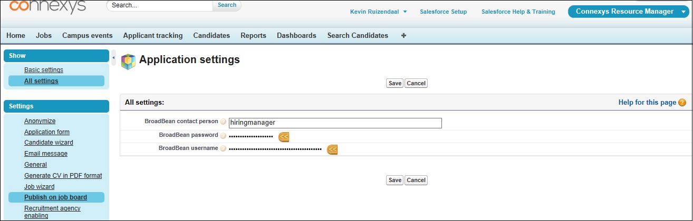The height and width of the screenshot is (221, 693).
Task: Open General settings link
Action: click(35, 165)
